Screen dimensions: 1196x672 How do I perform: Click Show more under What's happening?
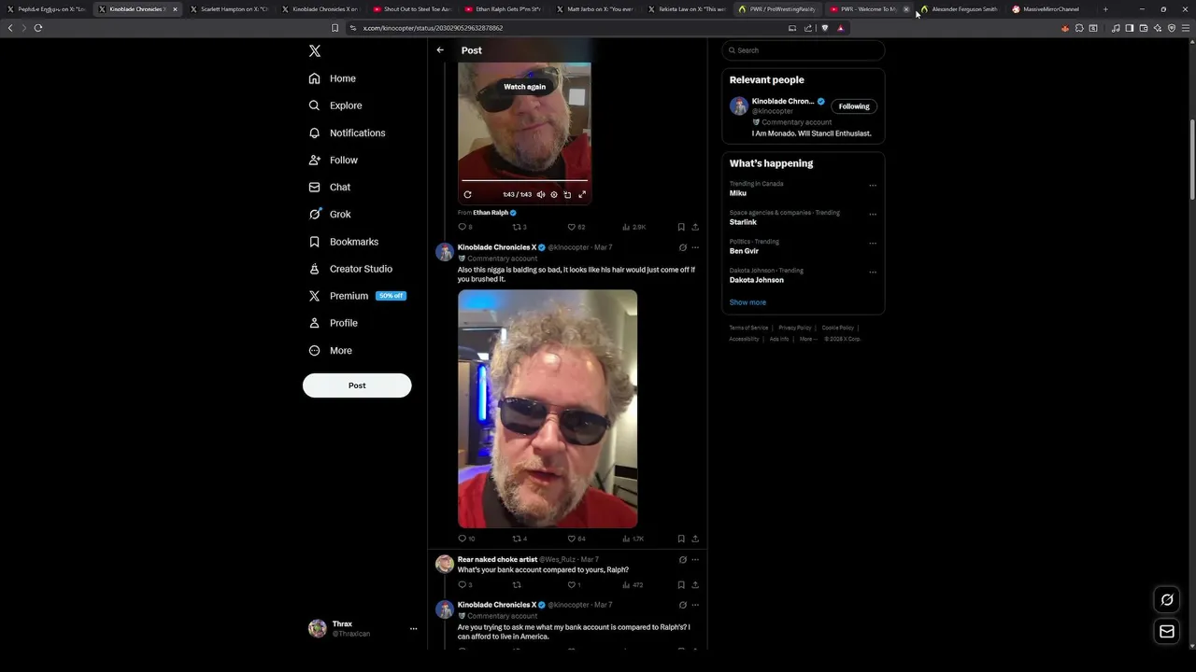747,302
